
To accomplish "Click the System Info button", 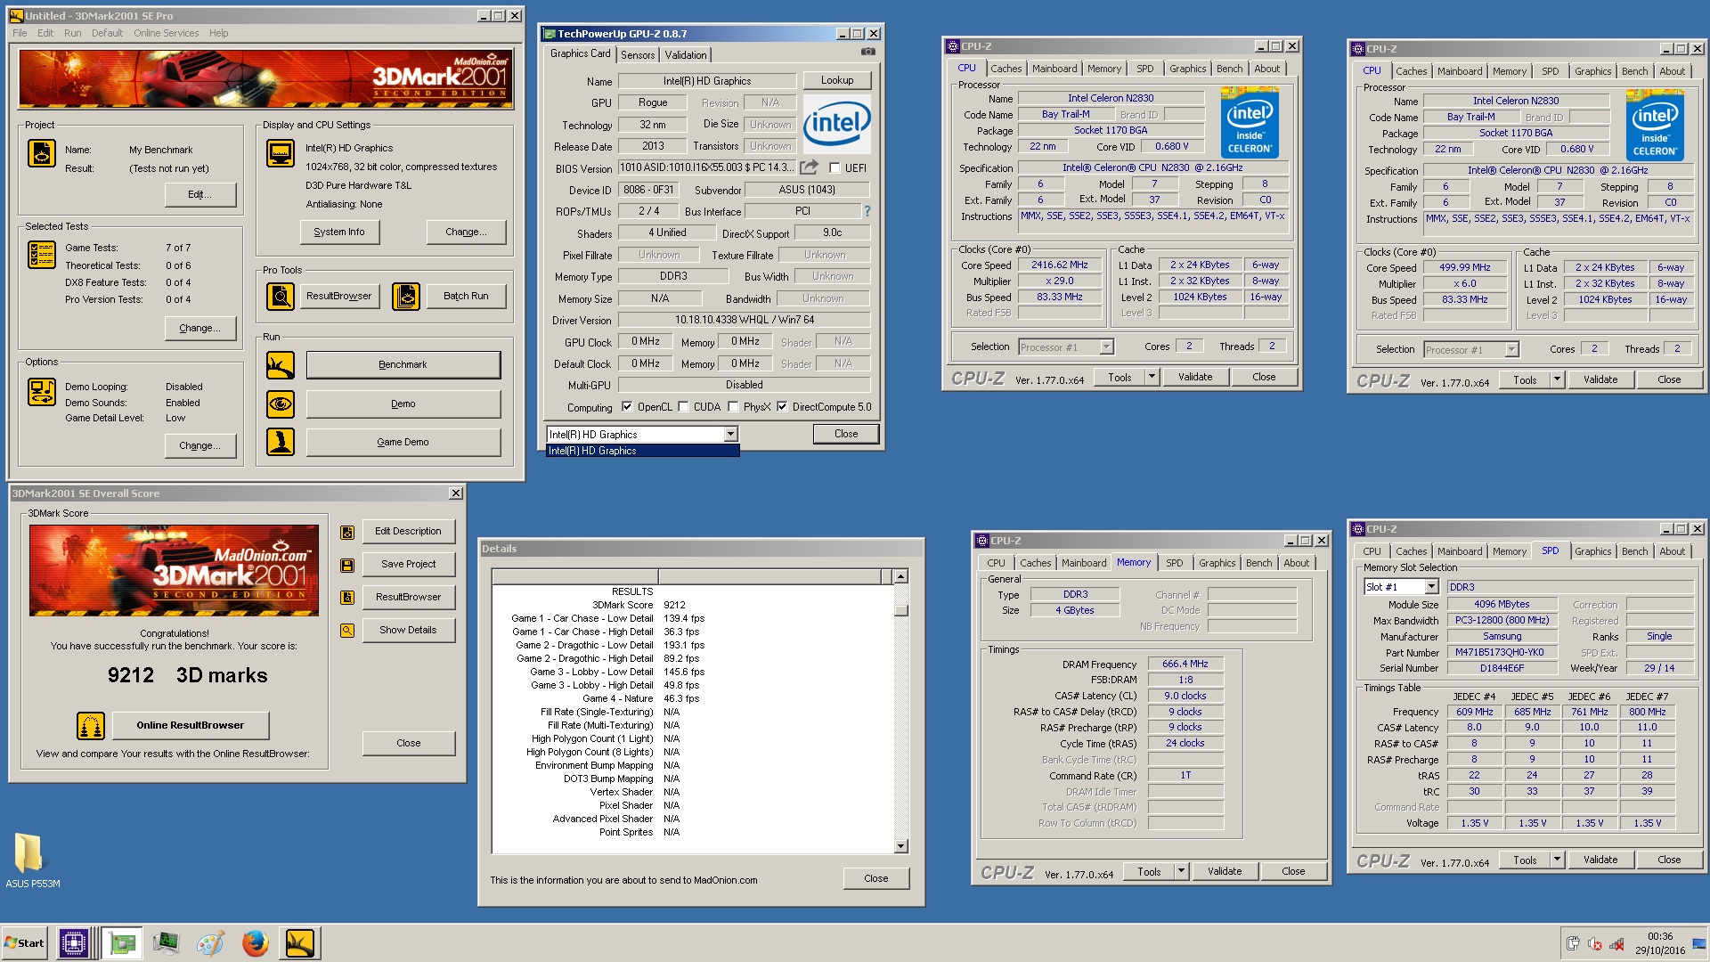I will pos(339,232).
